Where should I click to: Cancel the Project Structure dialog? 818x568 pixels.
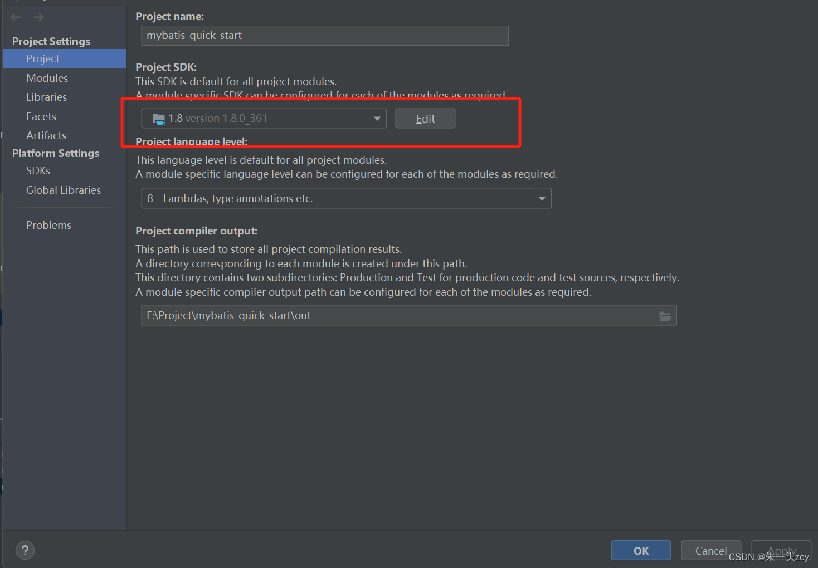click(711, 550)
